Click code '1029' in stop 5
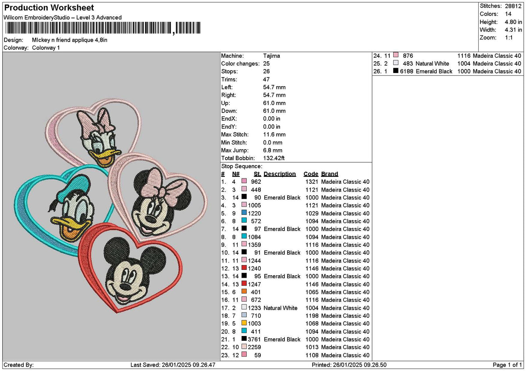Screen dimensions: 526x371 311,213
